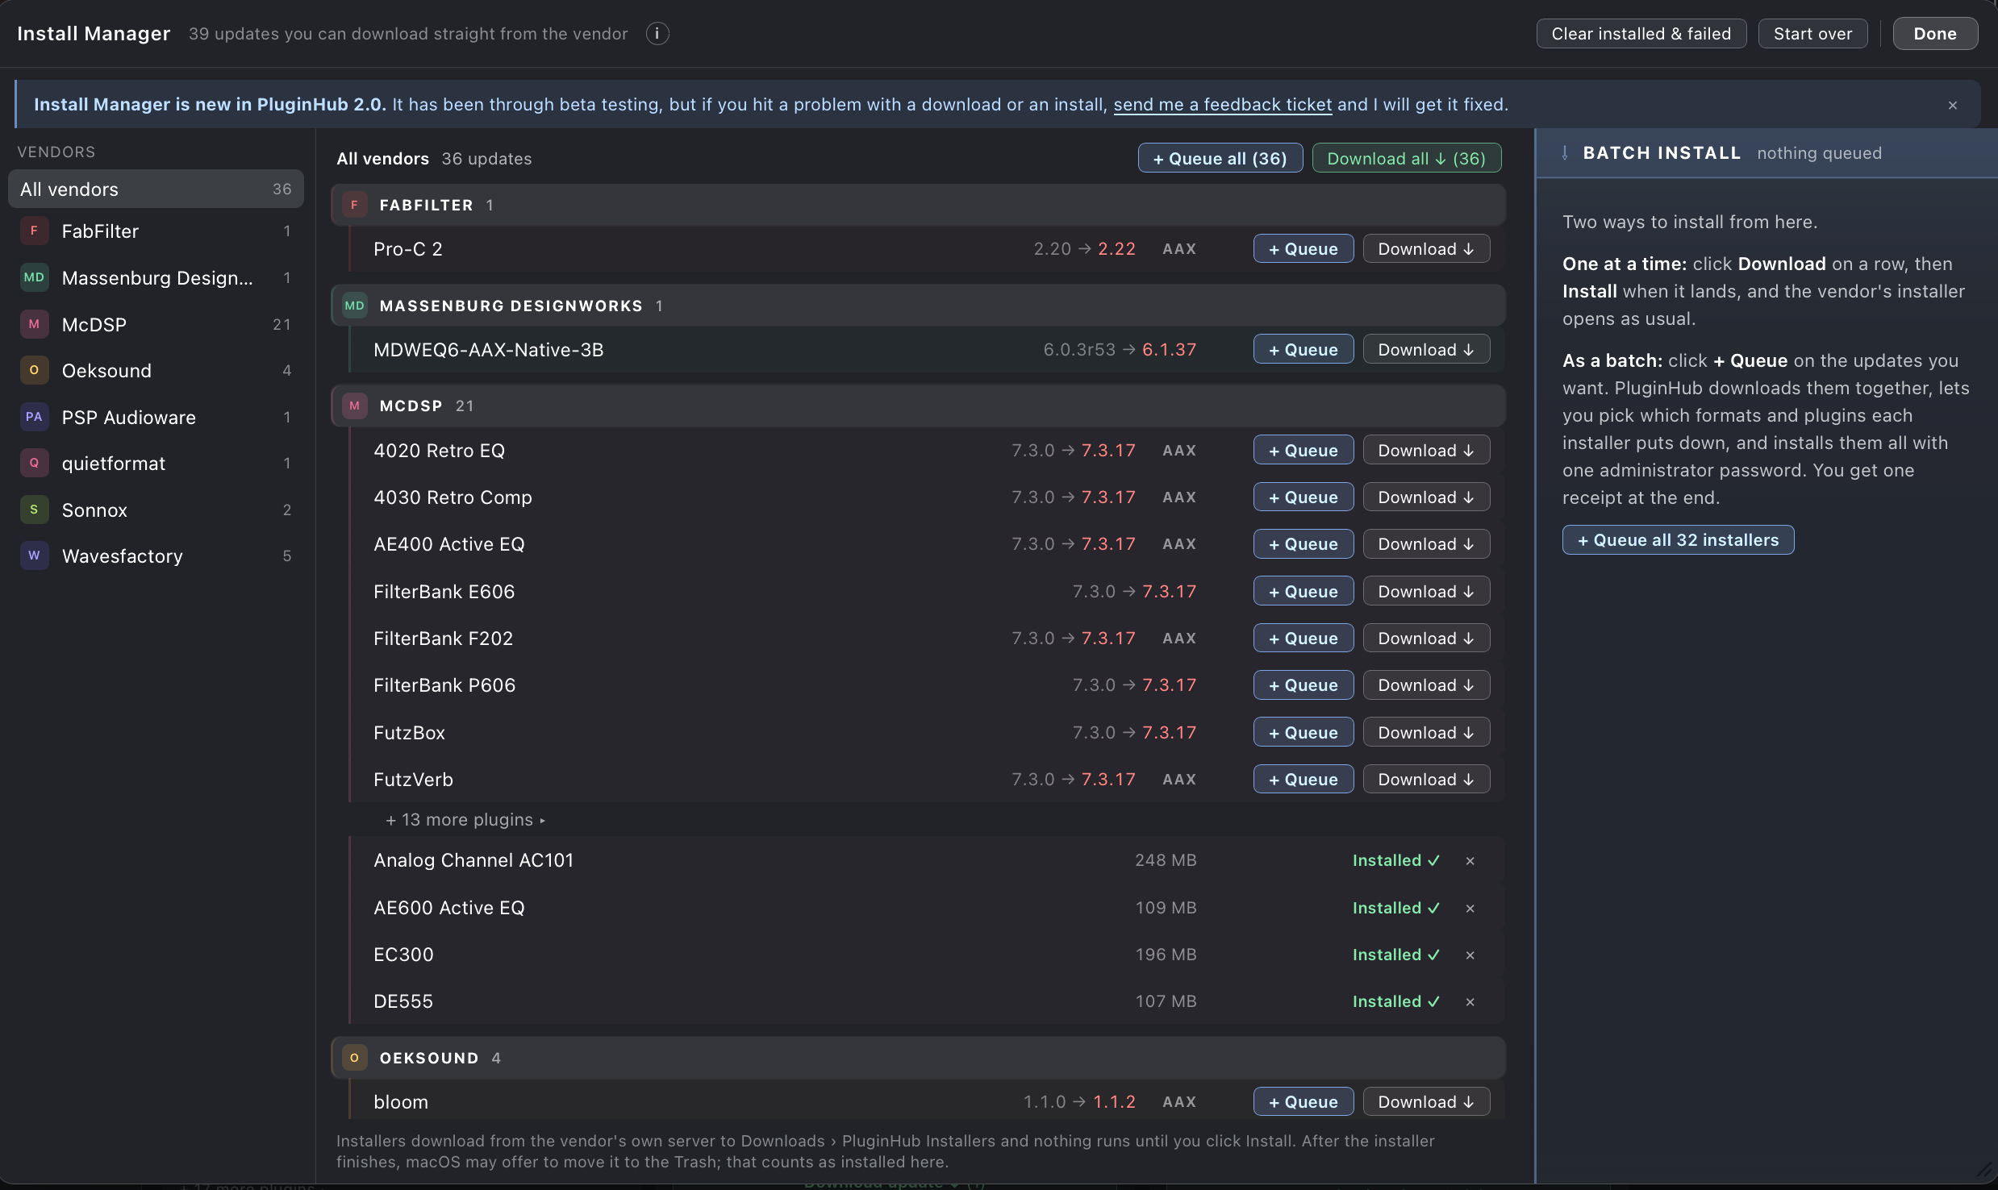Image resolution: width=1998 pixels, height=1190 pixels.
Task: Remove the EC300 installed row
Action: 1470,955
